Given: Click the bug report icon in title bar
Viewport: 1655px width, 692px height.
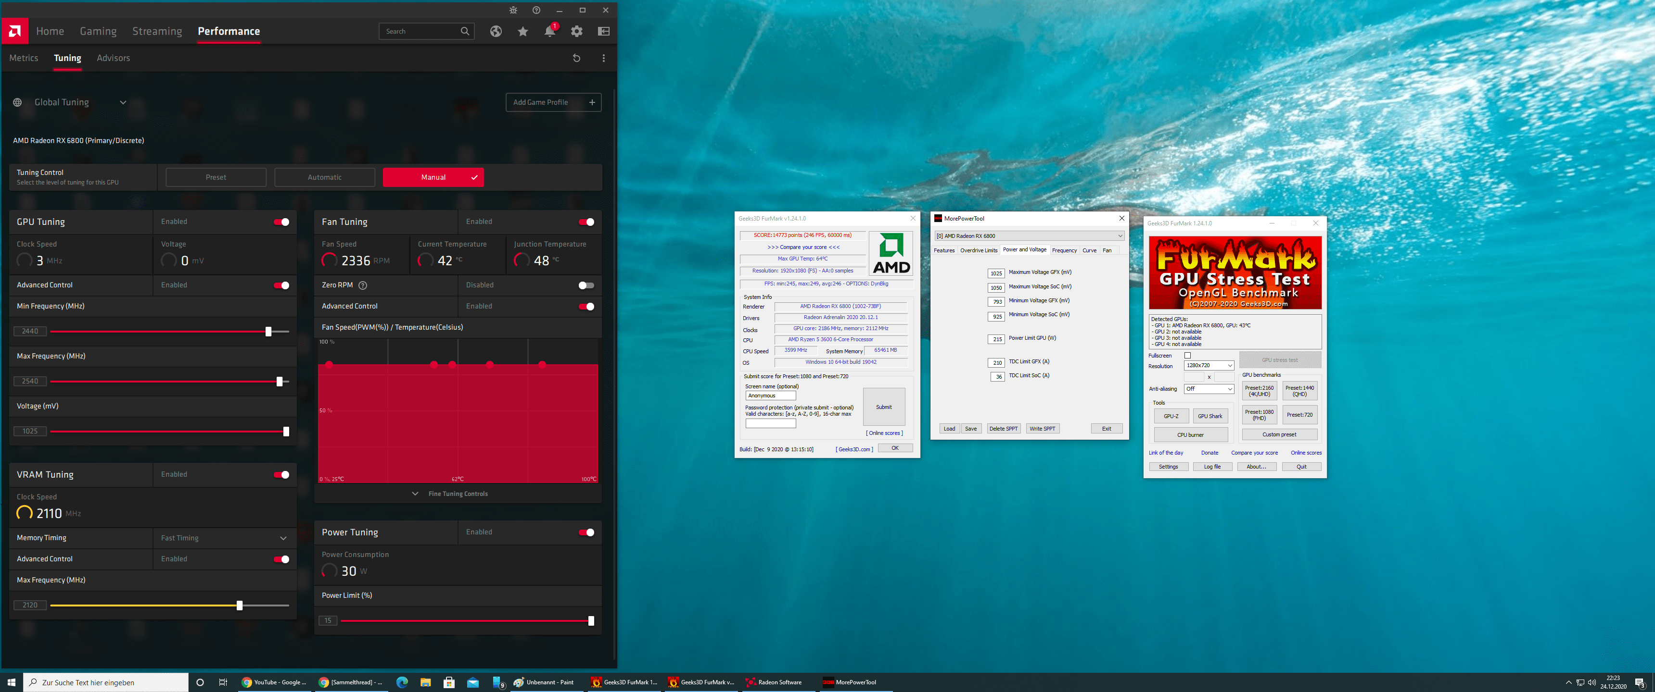Looking at the screenshot, I should click(513, 10).
